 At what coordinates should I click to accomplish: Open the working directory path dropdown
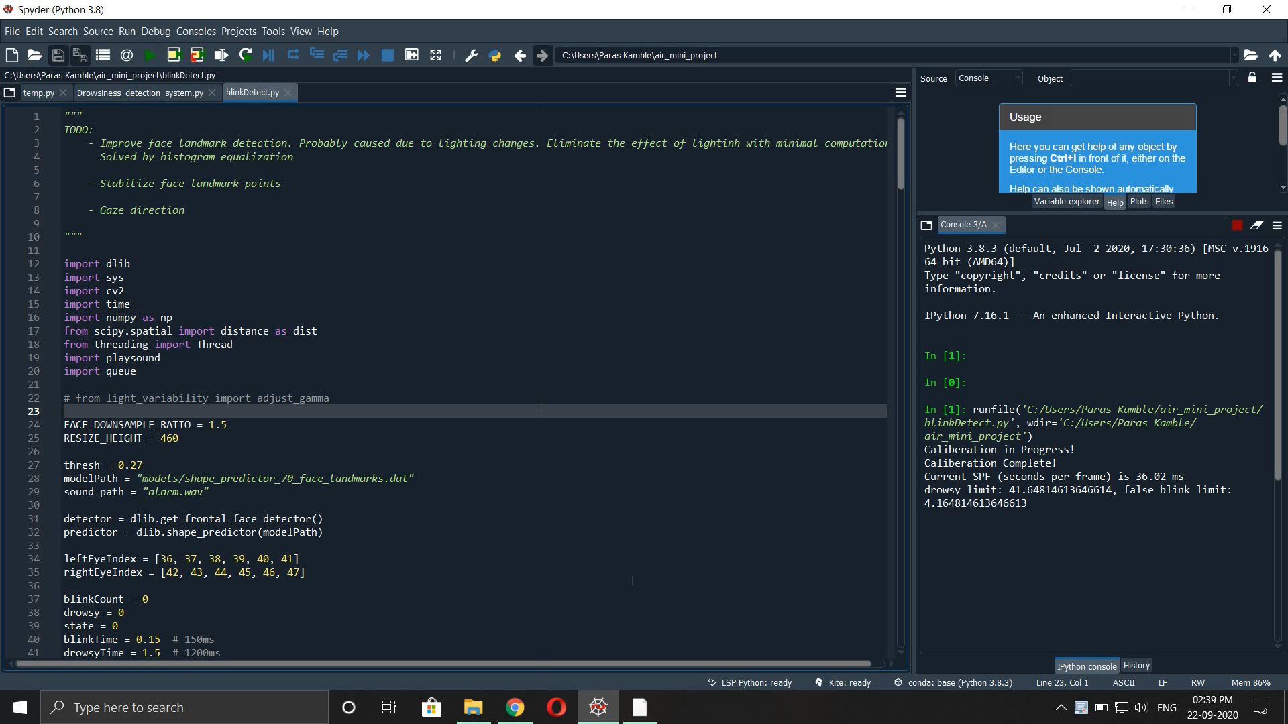(x=1236, y=55)
